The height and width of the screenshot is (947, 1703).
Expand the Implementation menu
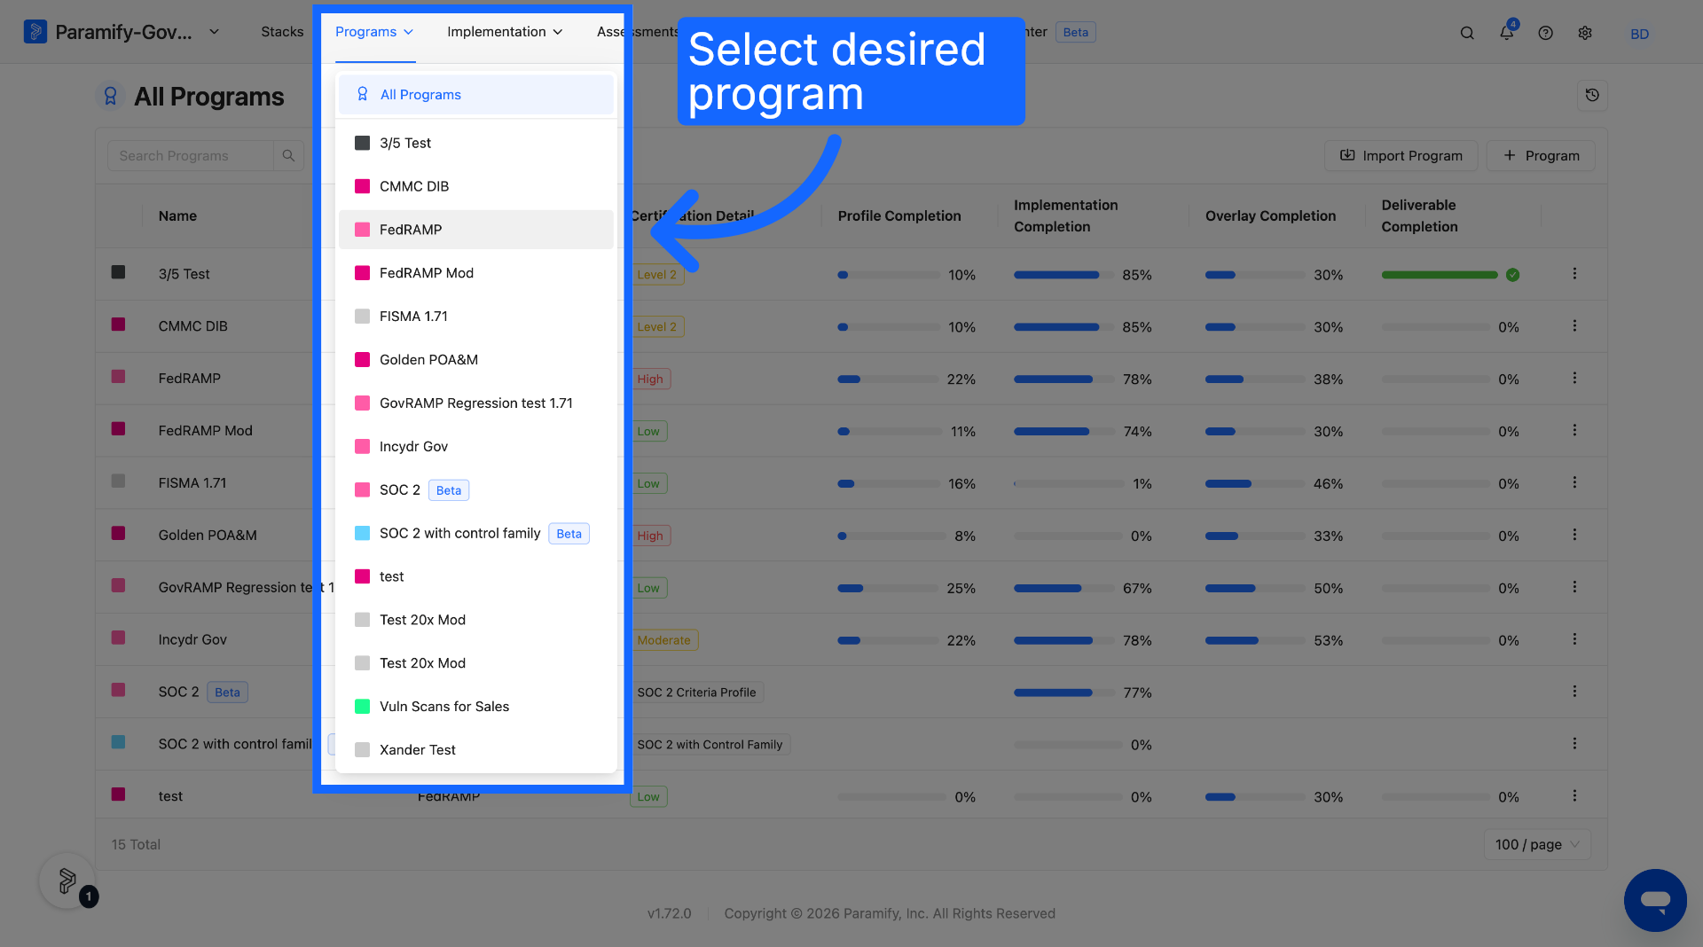coord(505,32)
